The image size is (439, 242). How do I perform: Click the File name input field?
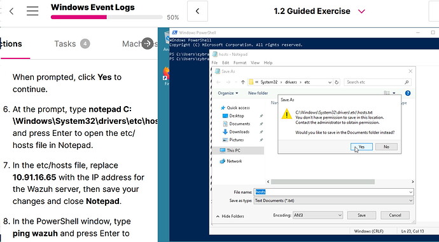331,192
